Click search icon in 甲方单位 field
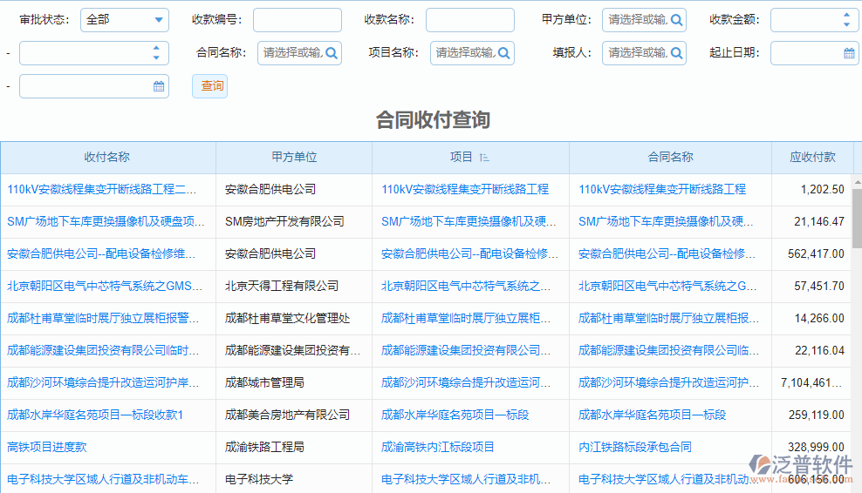Viewport: 862px width, 493px height. pos(676,20)
